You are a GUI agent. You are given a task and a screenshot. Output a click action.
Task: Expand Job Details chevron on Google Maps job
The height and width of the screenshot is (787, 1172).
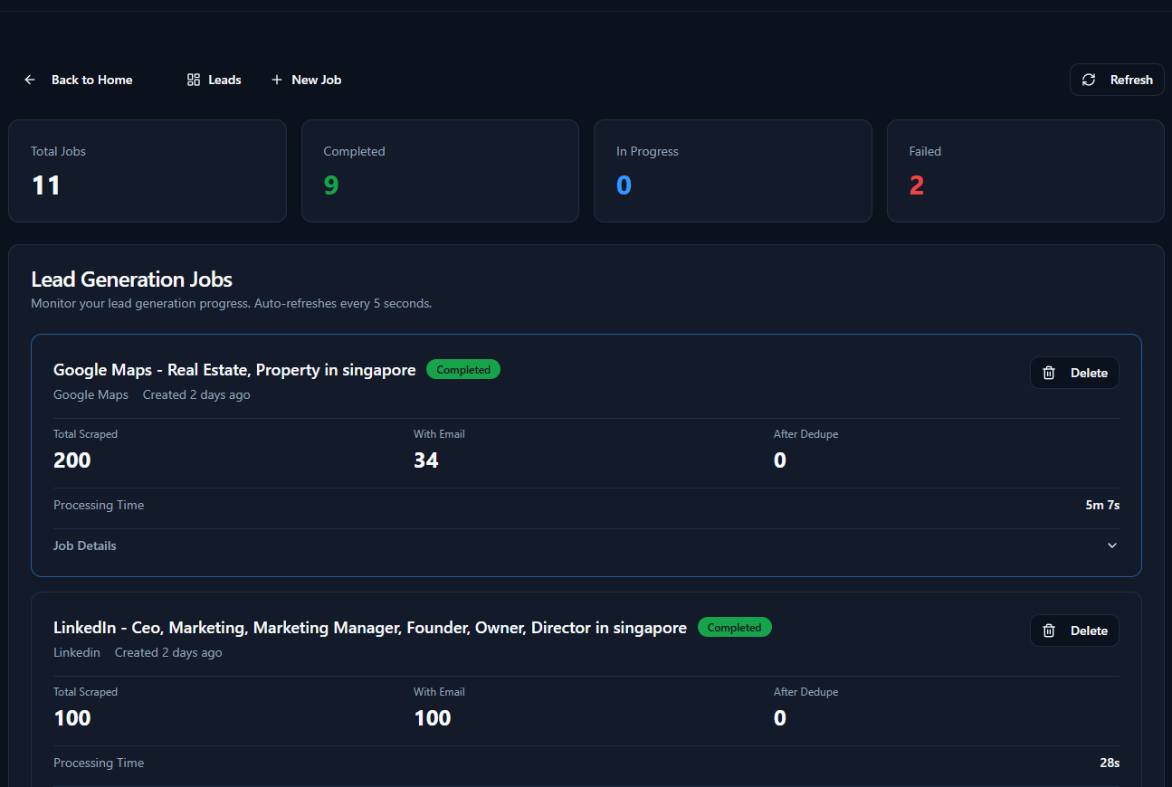coord(1112,545)
